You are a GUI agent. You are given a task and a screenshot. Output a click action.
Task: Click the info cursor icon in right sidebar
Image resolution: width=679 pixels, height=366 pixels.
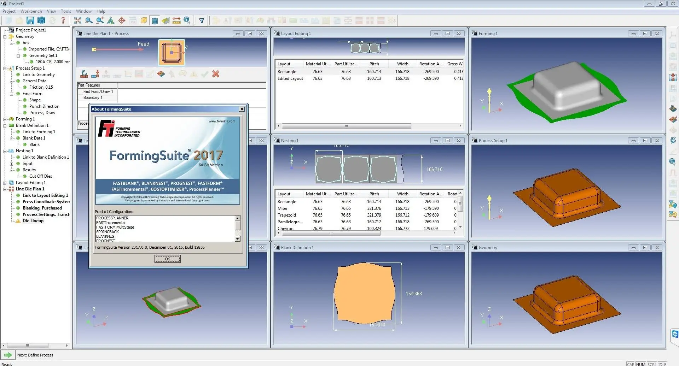click(673, 162)
